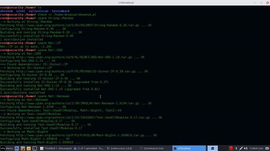
Task: Click the clock showing 1:44:41 pm
Action: [256, 148]
